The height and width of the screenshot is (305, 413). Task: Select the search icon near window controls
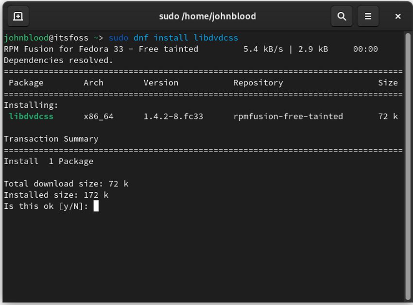342,16
